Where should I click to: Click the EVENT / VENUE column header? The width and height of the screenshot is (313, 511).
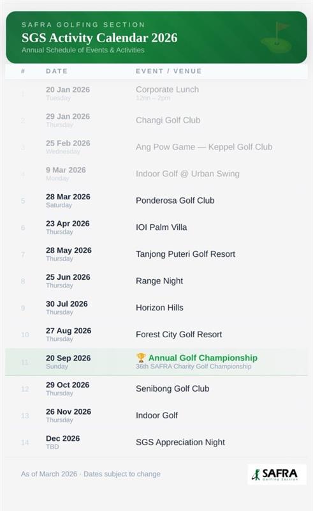(169, 71)
